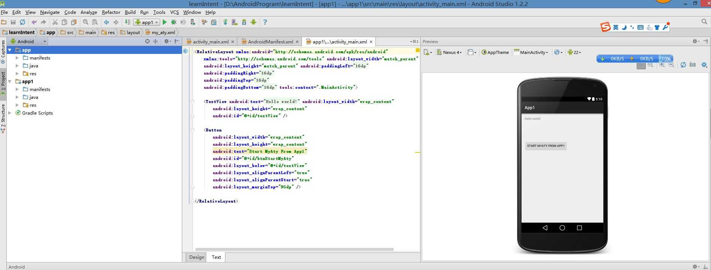Open the Refactor menu

[x=111, y=12]
